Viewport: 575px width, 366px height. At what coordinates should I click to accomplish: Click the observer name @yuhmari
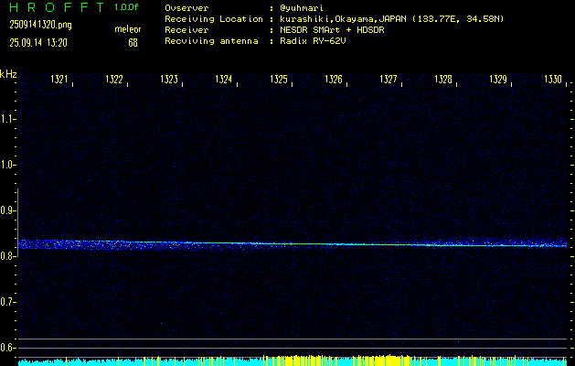(x=302, y=8)
